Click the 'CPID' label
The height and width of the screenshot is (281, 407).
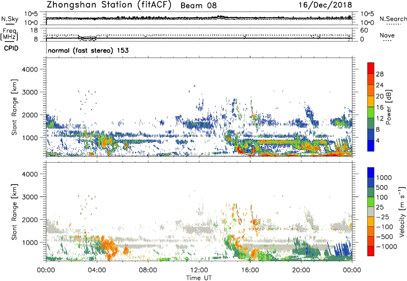tap(11, 48)
